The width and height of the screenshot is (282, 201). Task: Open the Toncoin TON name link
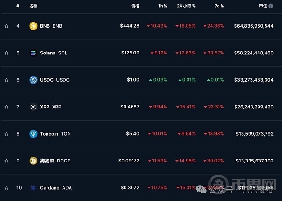click(55, 134)
